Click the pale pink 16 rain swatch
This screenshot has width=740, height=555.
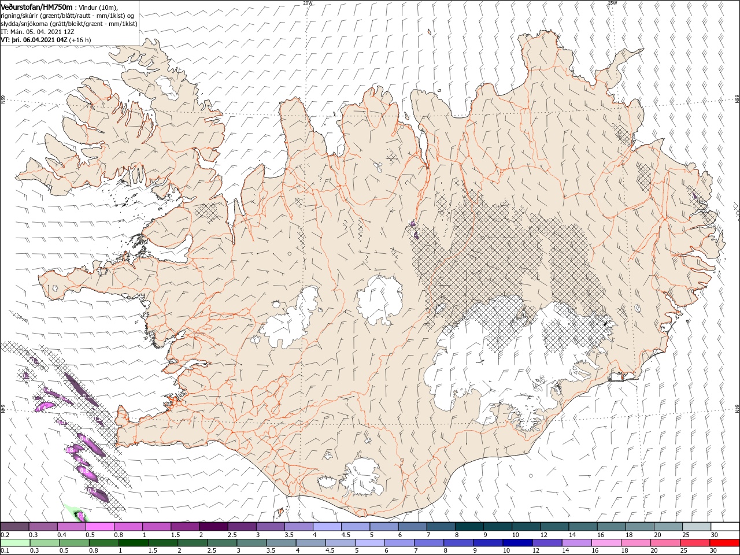(606, 543)
